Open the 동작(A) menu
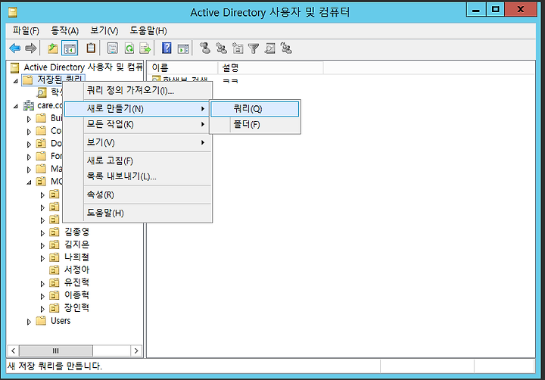 (64, 30)
